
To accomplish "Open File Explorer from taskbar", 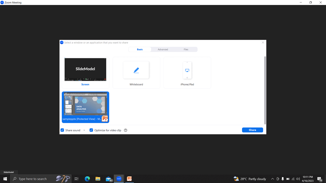I will point(98,179).
